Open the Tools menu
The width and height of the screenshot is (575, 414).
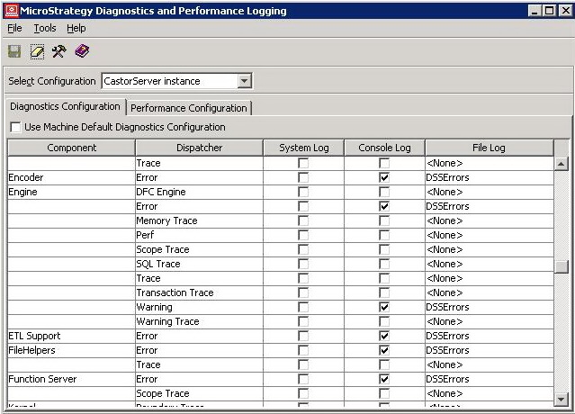pos(44,29)
